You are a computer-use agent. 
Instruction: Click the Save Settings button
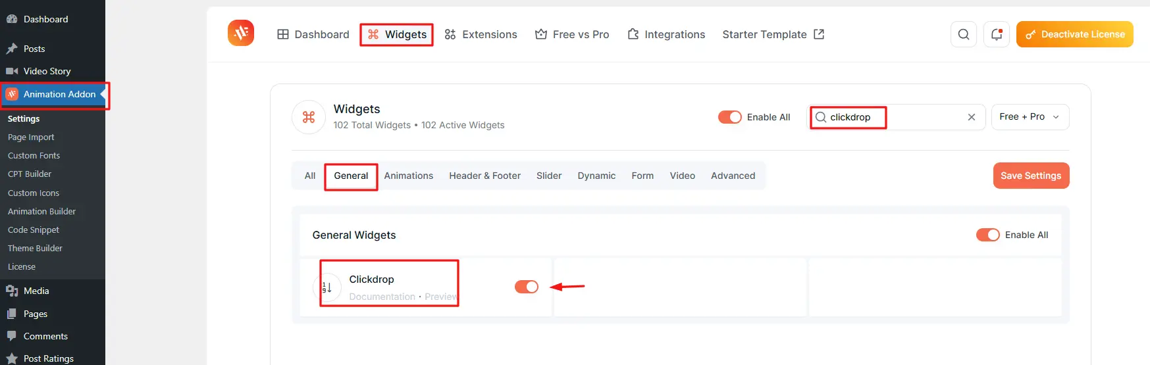pos(1030,176)
